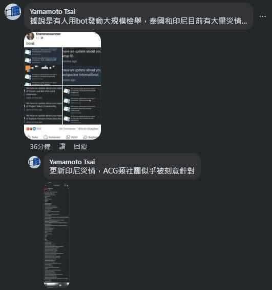This screenshot has width=272, height=290.
Task: Like the comment using 讚
Action: click(62, 146)
